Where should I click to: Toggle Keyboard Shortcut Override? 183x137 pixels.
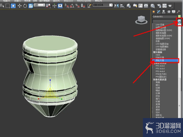(60, 6)
